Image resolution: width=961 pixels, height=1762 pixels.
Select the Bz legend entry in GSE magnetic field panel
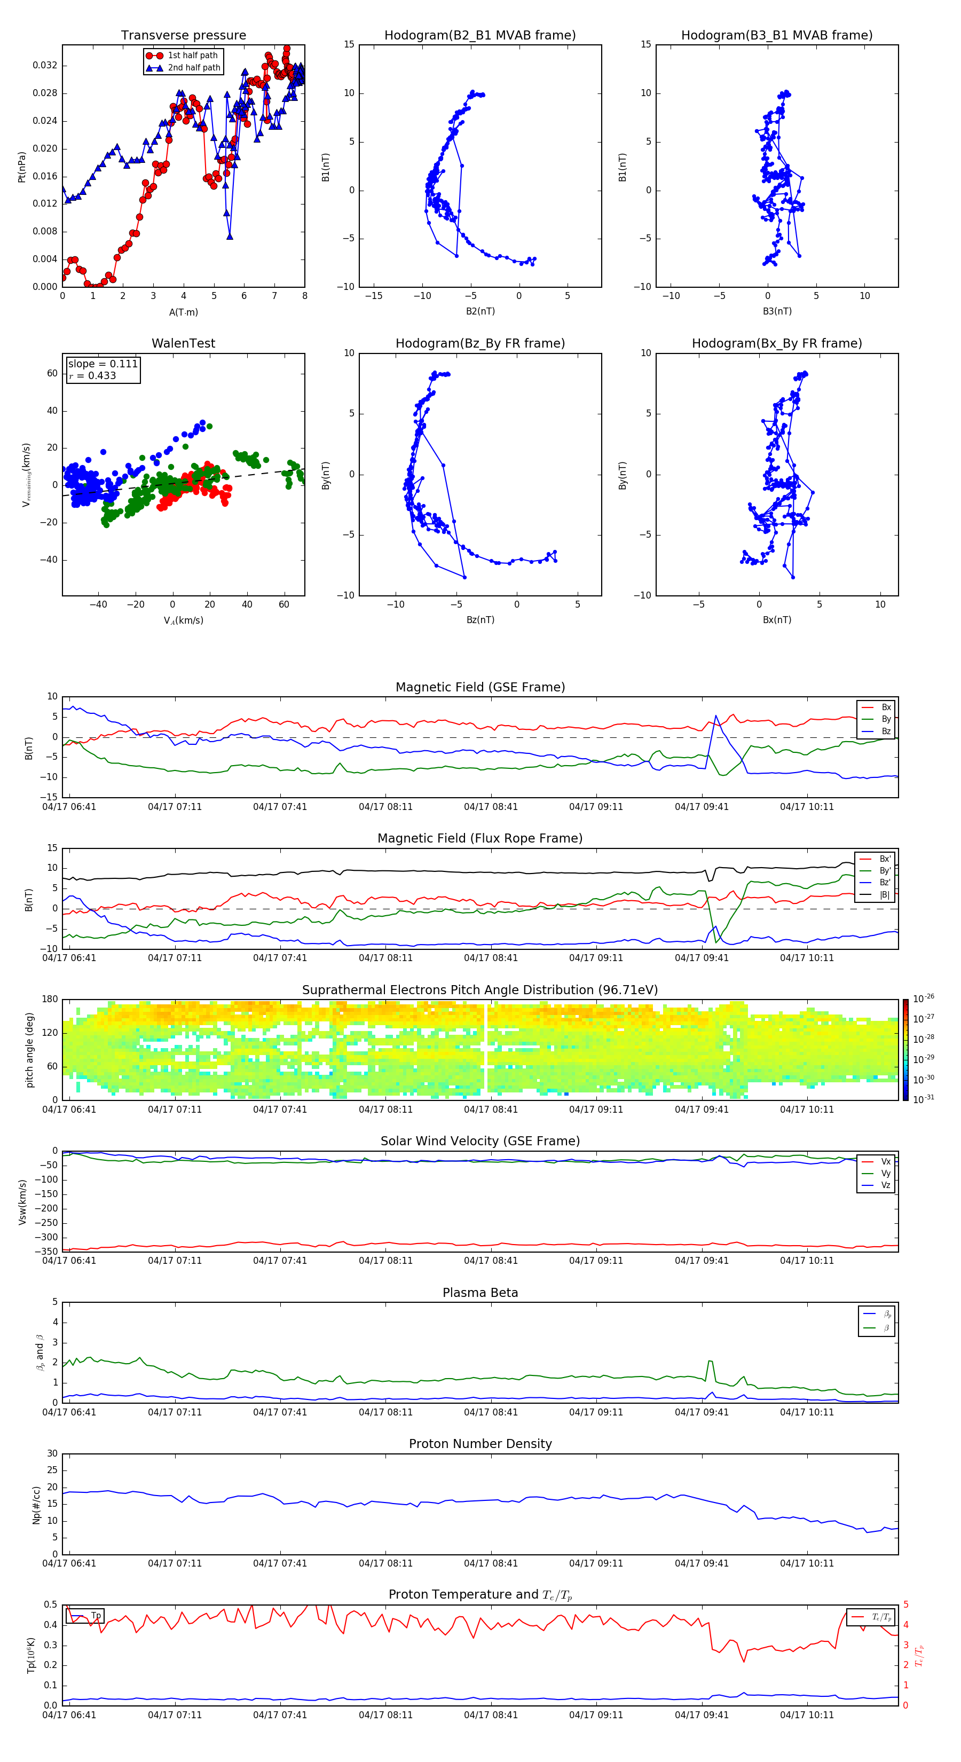876,731
